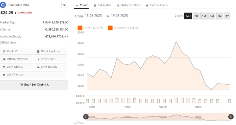
Task: Click the right range navigator handle
Action: [231, 117]
